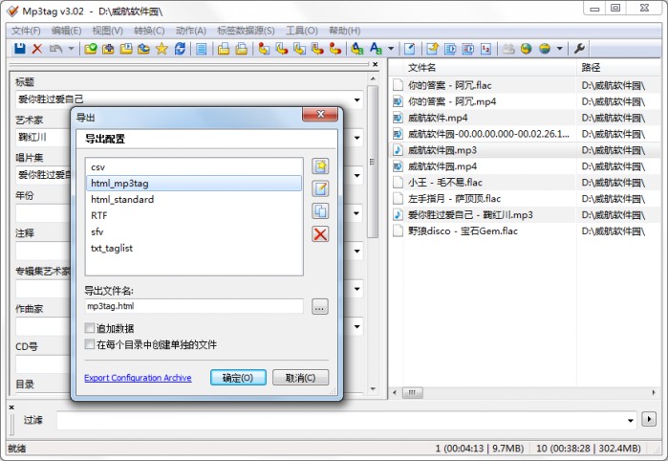Open the 标题 field dropdown arrow
Screen dimensions: 668x461
click(x=356, y=99)
